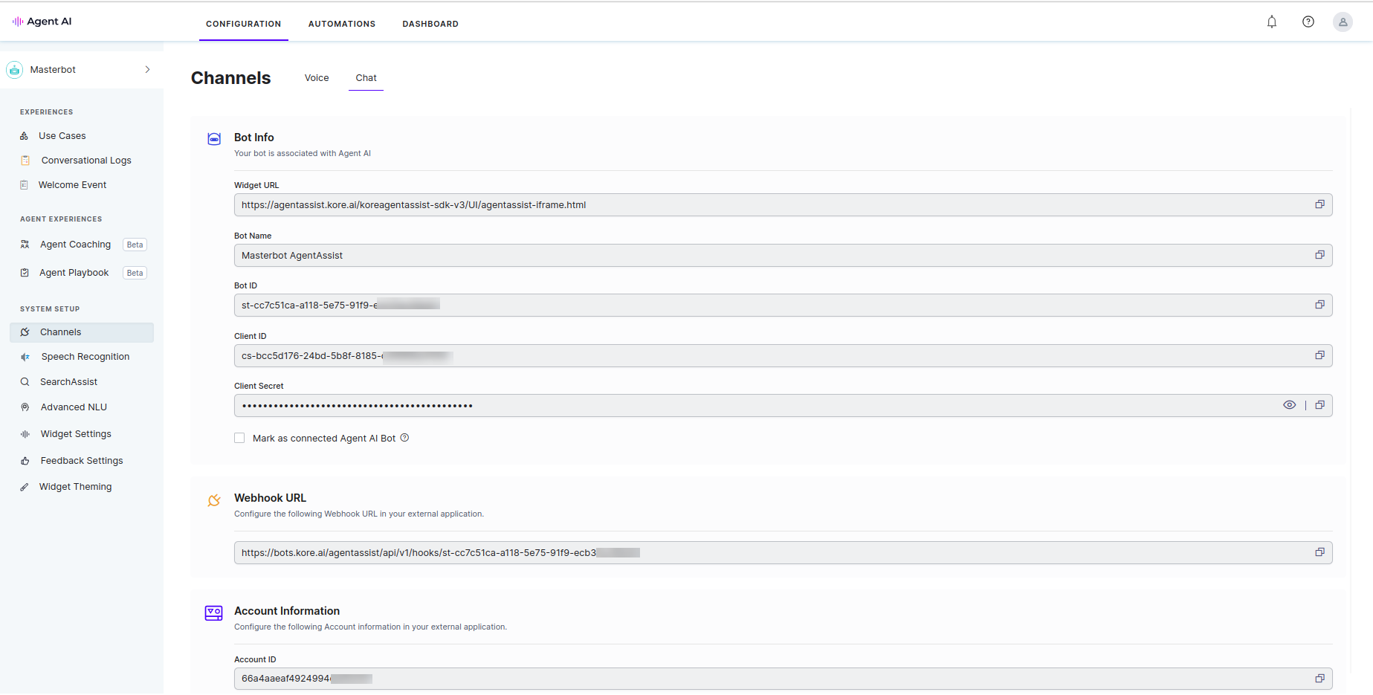Show info tooltip for connected Agent AI Bot

(405, 438)
